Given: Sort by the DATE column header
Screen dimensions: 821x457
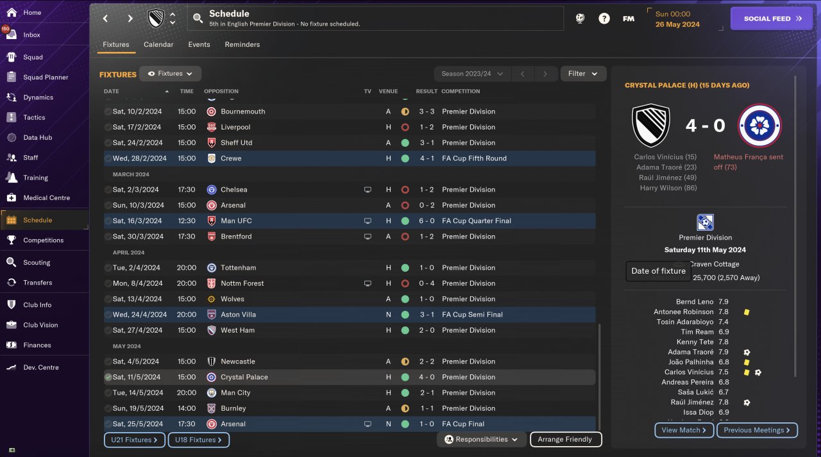Looking at the screenshot, I should 112,91.
